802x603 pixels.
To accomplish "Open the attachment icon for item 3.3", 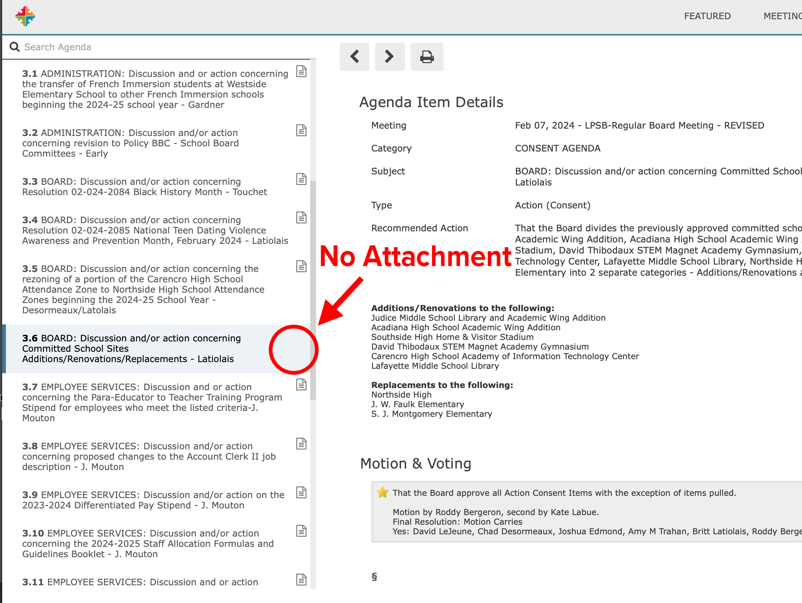I will point(301,179).
